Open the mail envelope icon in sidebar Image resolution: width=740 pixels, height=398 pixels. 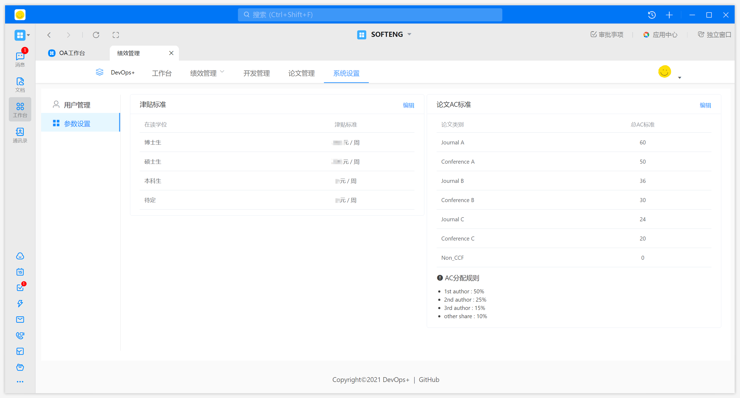point(20,319)
